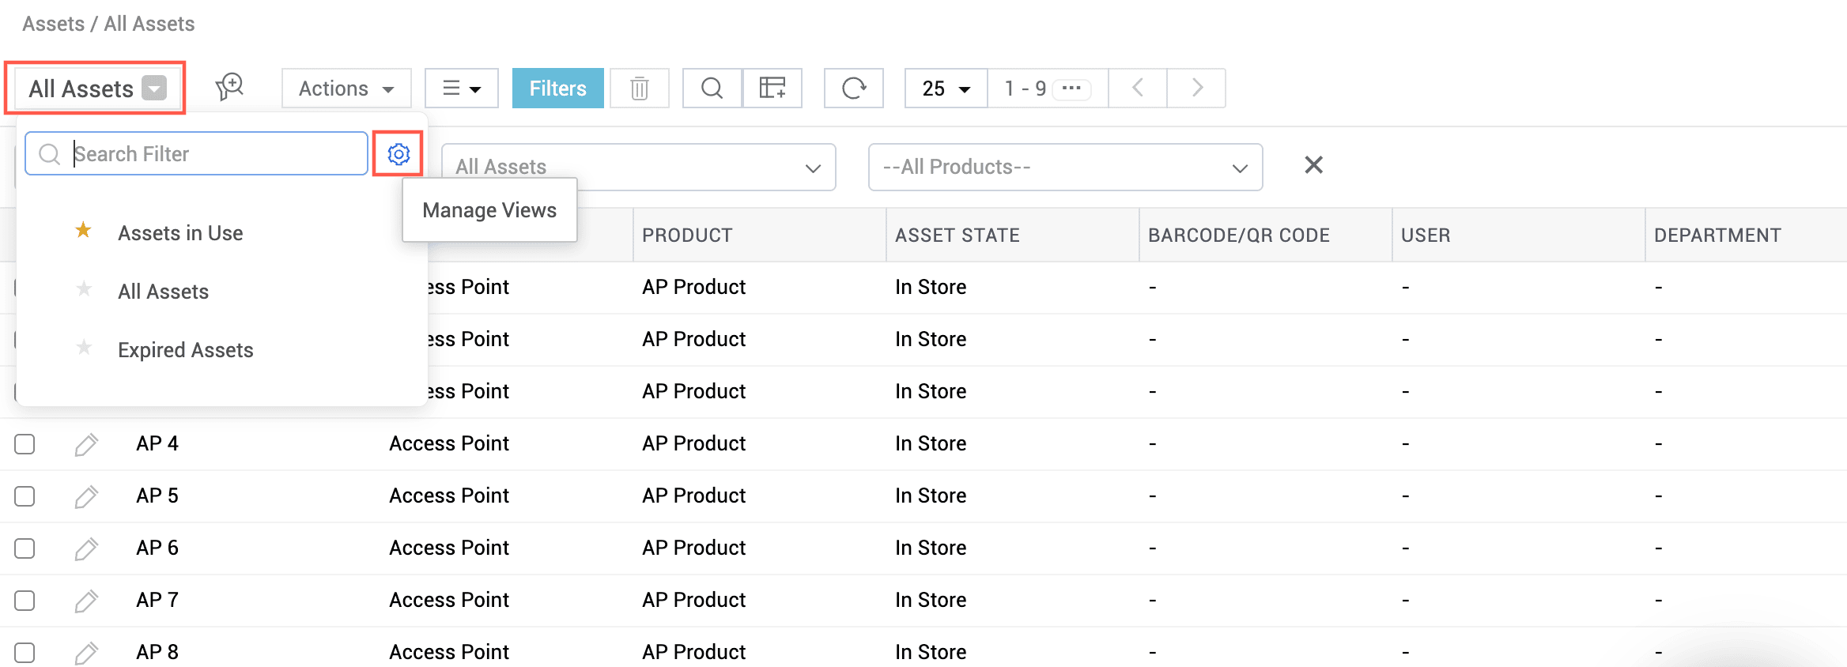The image size is (1847, 667).
Task: Click Assets in the breadcrumb
Action: [x=53, y=24]
